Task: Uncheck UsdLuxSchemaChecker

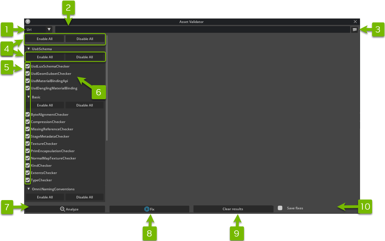Action: click(27, 66)
